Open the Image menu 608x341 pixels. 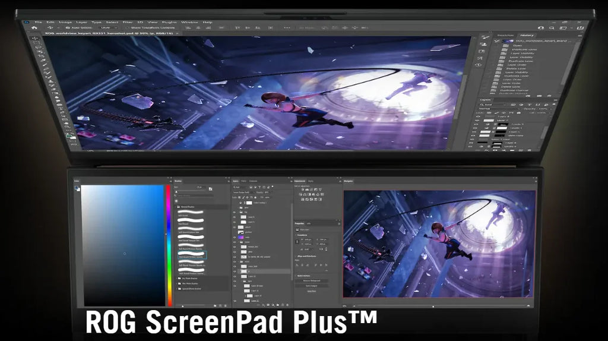65,23
